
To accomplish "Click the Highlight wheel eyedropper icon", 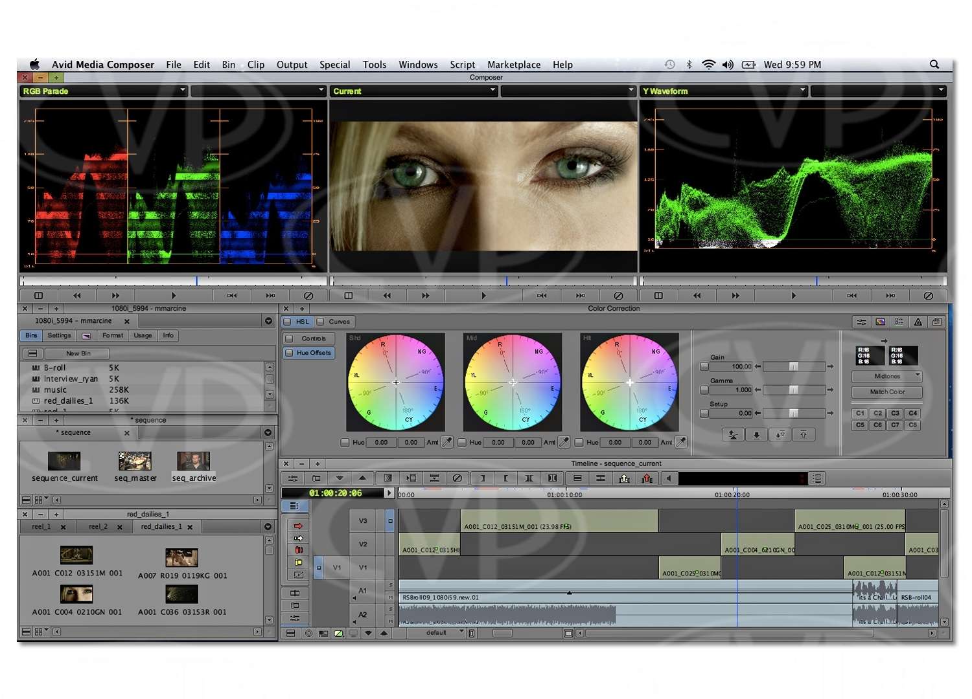I will click(681, 443).
